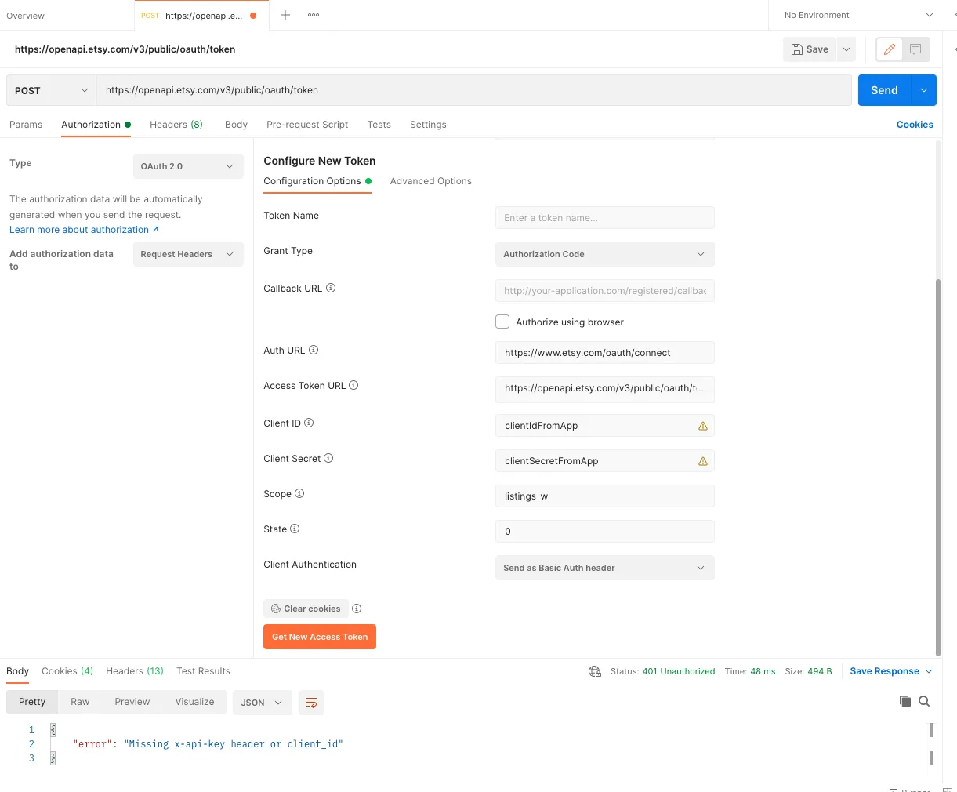Click the pencil edit icon

pyautogui.click(x=890, y=49)
